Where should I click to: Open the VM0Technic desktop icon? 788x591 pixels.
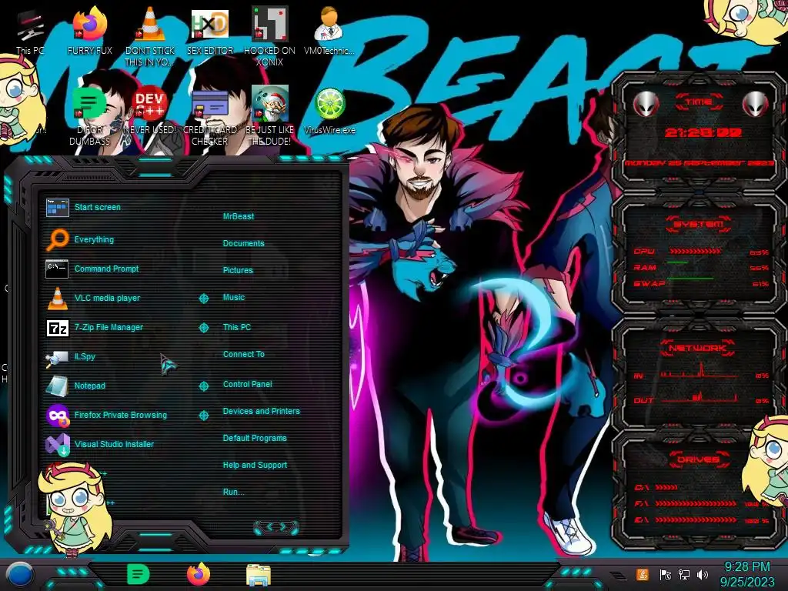pos(329,30)
